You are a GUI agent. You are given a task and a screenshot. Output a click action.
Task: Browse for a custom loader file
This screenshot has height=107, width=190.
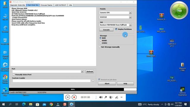pyautogui.click(x=93, y=81)
